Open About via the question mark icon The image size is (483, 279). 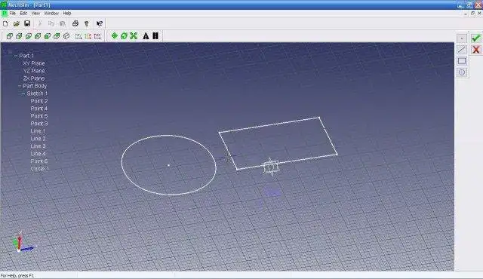tap(87, 23)
